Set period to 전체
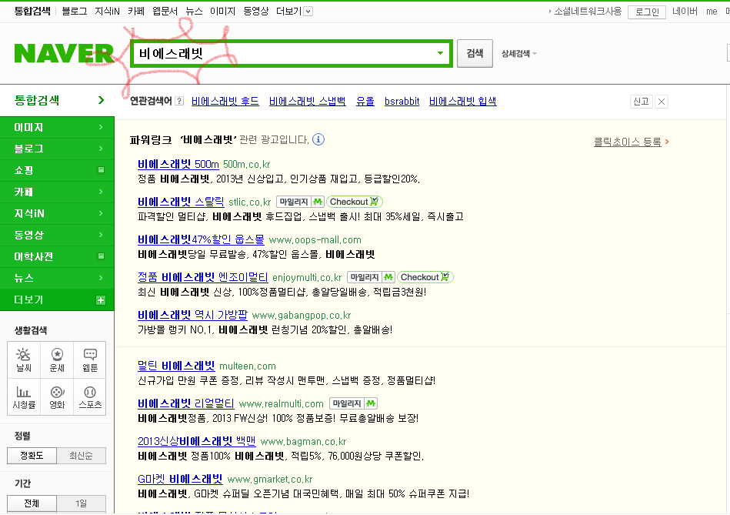Viewport: 730px width, 515px height. [x=32, y=503]
